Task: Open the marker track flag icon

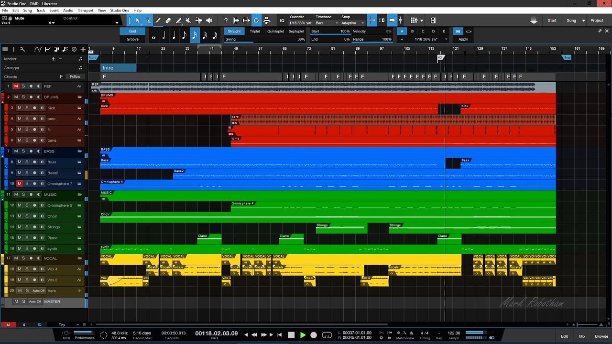Action: (x=47, y=49)
